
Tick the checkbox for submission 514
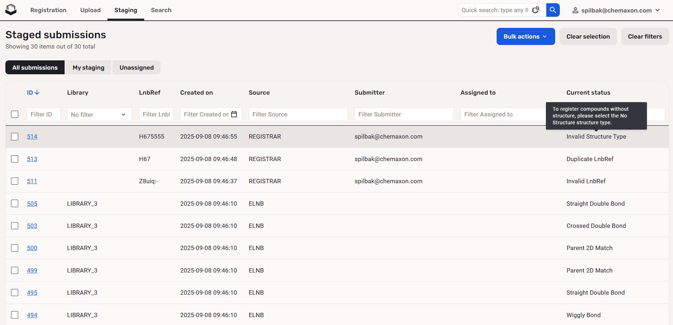(15, 136)
